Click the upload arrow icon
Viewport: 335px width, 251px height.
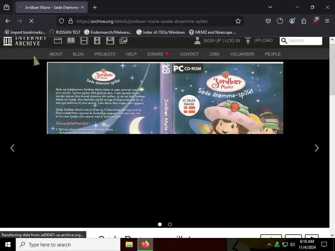pos(248,40)
